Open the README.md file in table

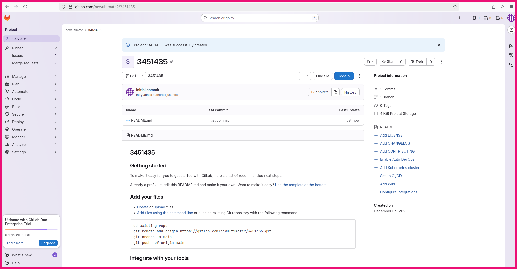tap(142, 120)
